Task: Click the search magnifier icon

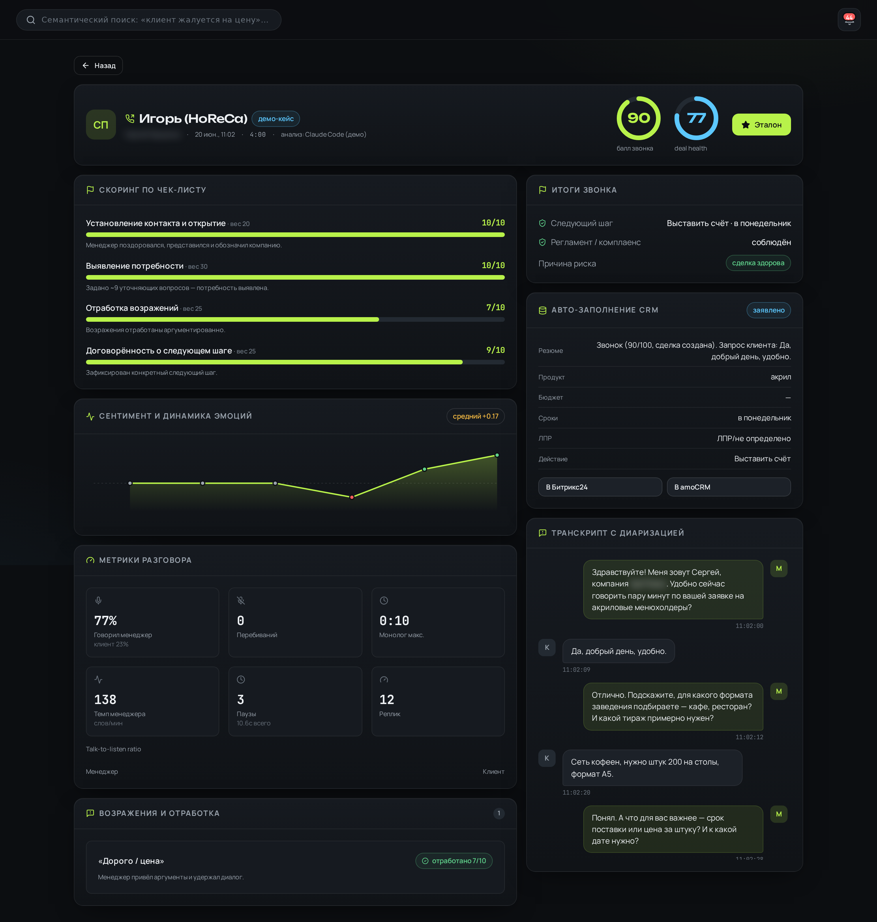Action: [x=31, y=20]
